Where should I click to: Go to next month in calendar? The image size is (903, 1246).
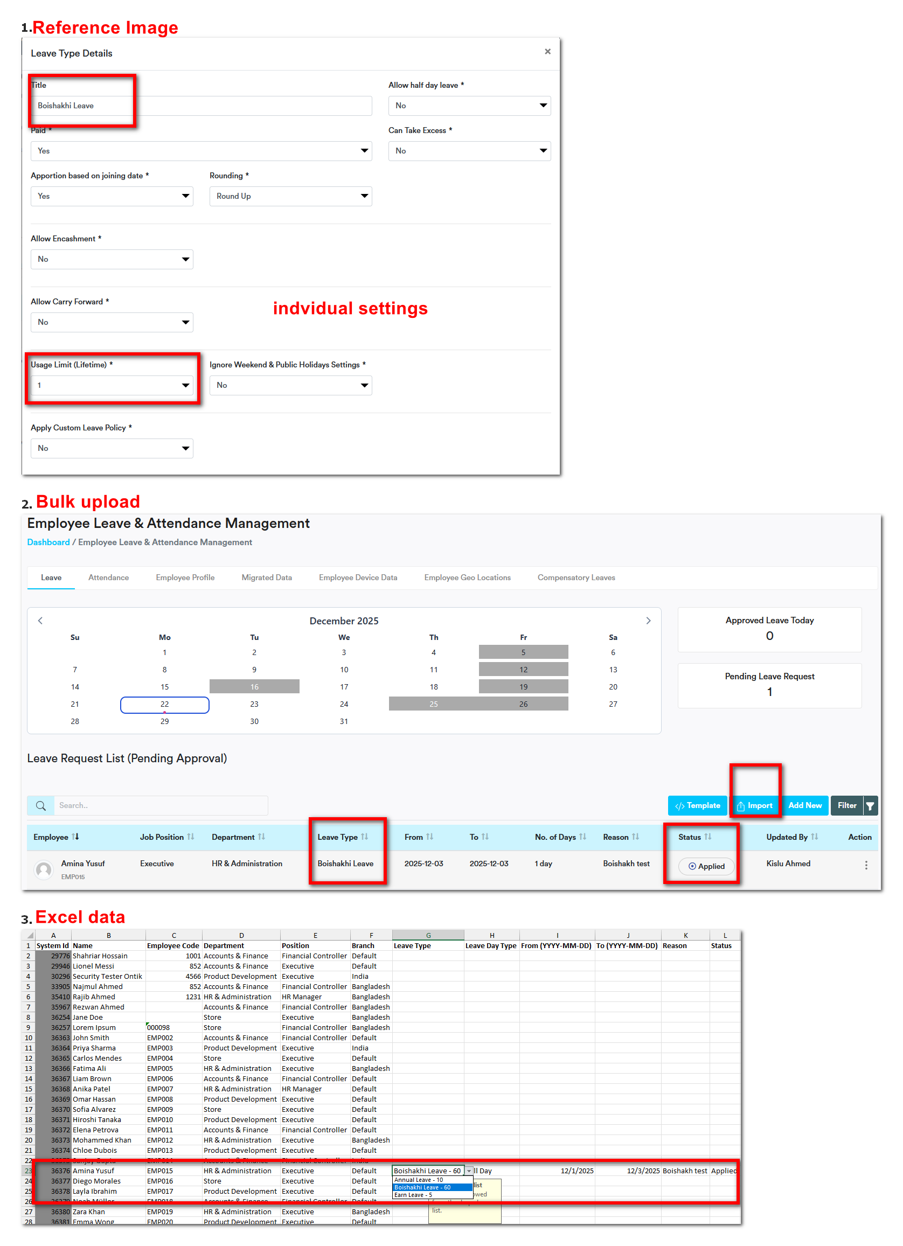tap(648, 620)
